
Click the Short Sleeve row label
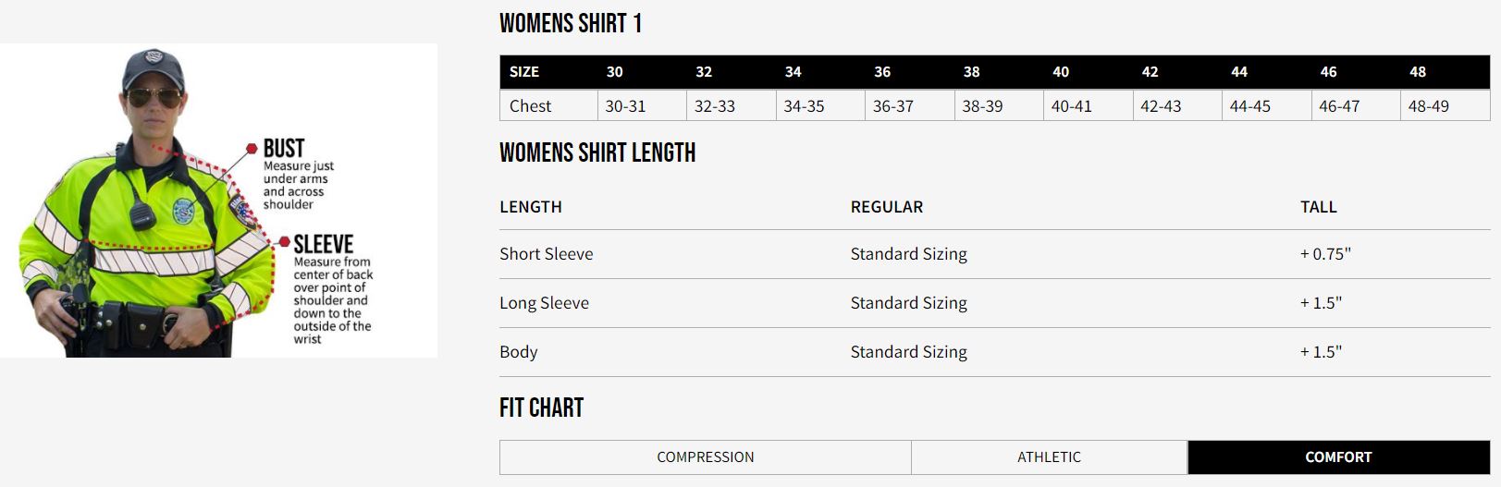tap(547, 254)
